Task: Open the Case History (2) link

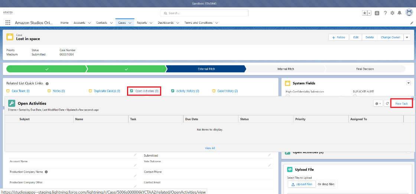Action: point(228,91)
